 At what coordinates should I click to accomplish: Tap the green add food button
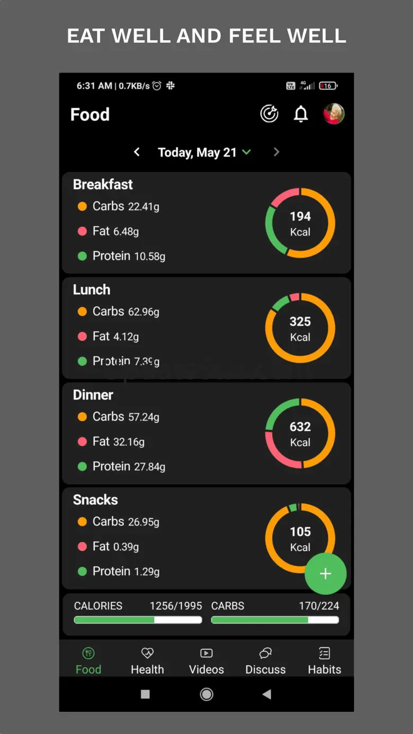click(x=325, y=574)
